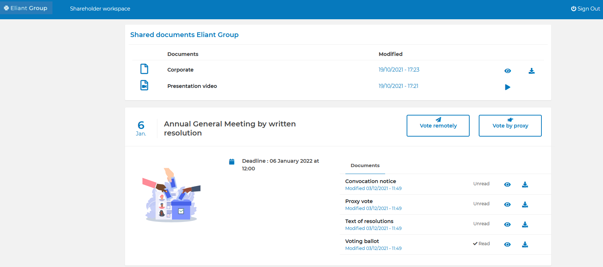Preview the Voting ballot document
Viewport: 603px width, 267px height.
tap(507, 244)
